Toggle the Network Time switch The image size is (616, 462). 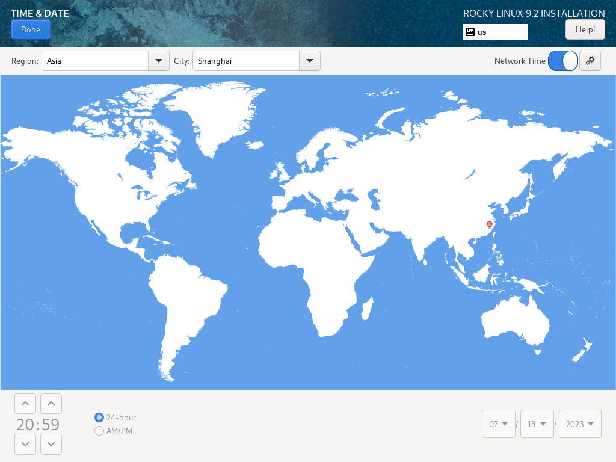click(x=562, y=61)
